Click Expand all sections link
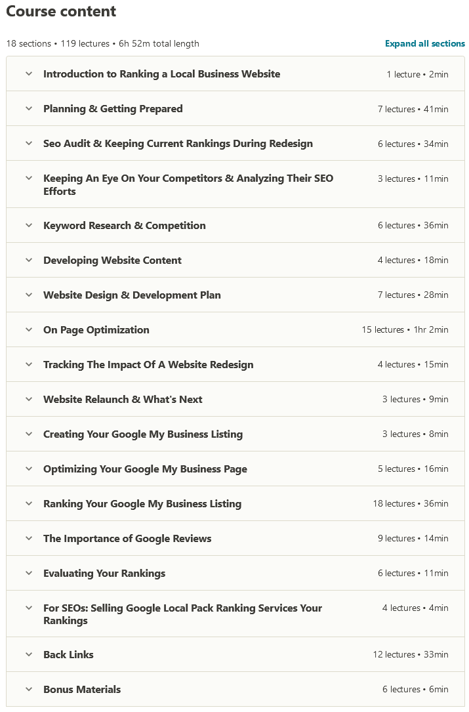Screen dimensions: 469x712 point(424,44)
